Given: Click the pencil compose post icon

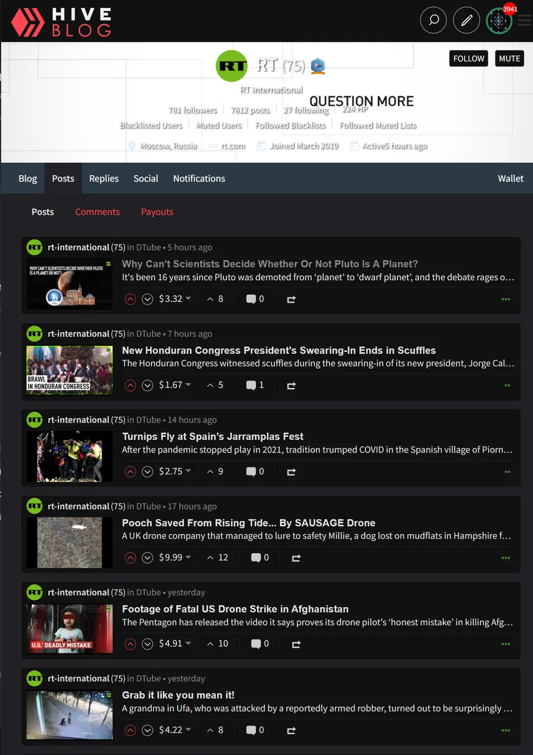Looking at the screenshot, I should coord(466,21).
